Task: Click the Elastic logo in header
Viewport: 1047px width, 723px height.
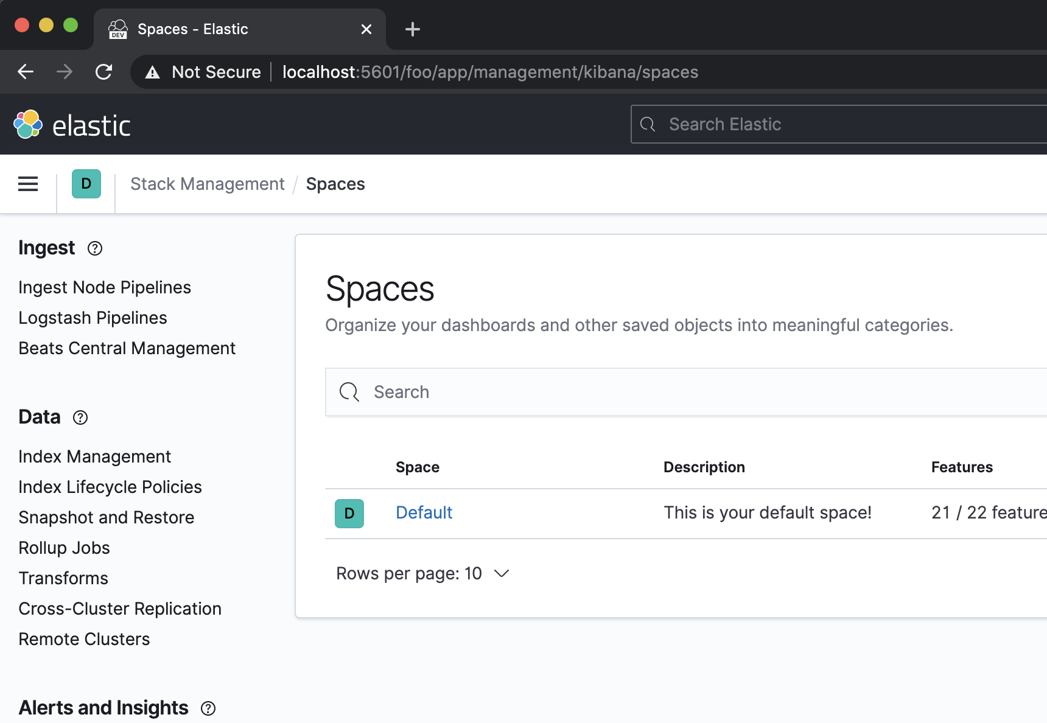Action: (x=72, y=125)
